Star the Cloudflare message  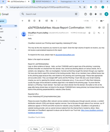(89, 33)
